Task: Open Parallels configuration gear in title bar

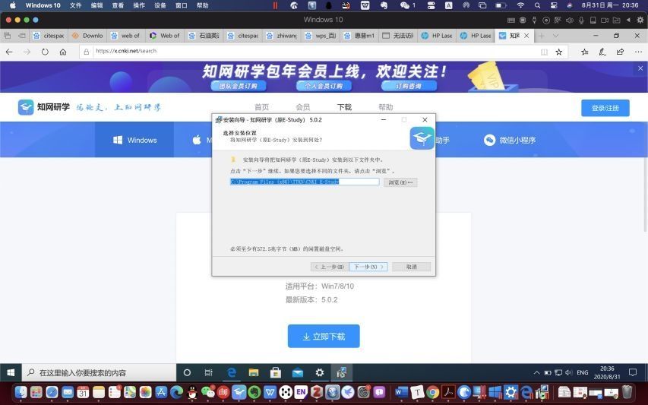Action: tap(640, 20)
